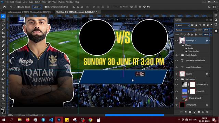The height and width of the screenshot is (123, 219).
Task: Select the Clone Stamp tool
Action: click(3, 54)
